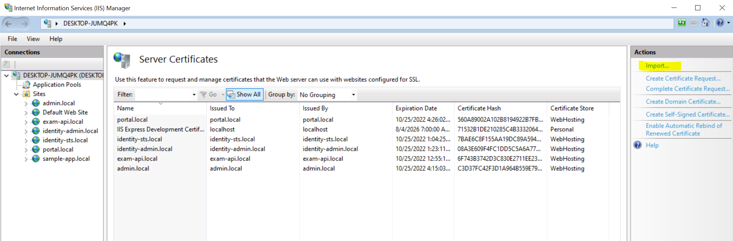Click the Back navigation arrow
Viewport: 733px width, 241px height.
9,24
